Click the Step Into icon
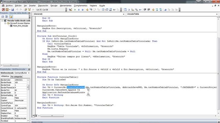 pos(91,10)
